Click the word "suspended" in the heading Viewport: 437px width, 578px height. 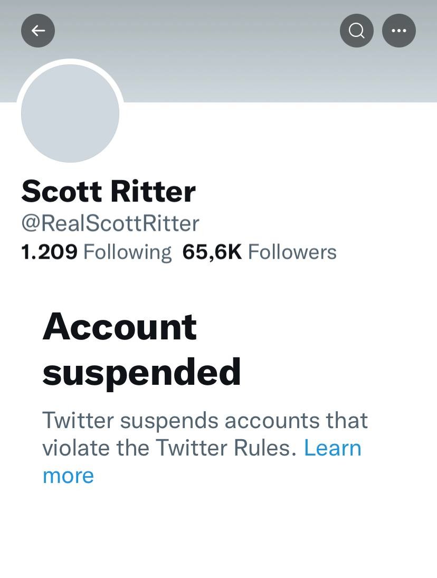pyautogui.click(x=141, y=372)
